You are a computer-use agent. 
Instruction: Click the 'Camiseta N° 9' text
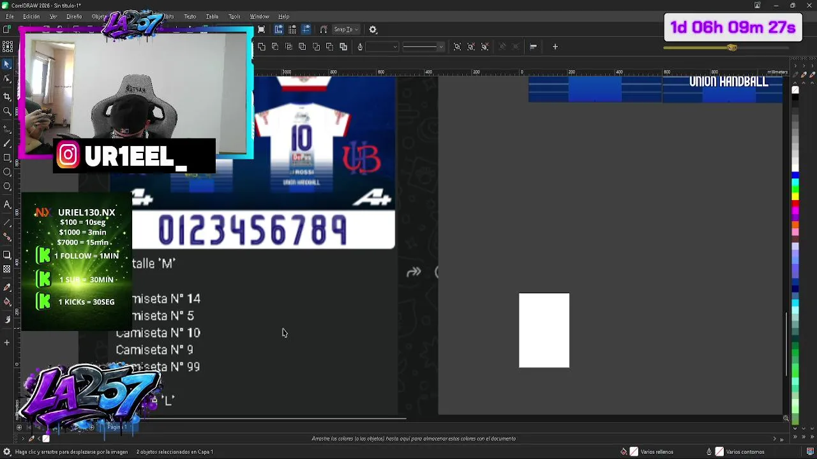(x=154, y=350)
